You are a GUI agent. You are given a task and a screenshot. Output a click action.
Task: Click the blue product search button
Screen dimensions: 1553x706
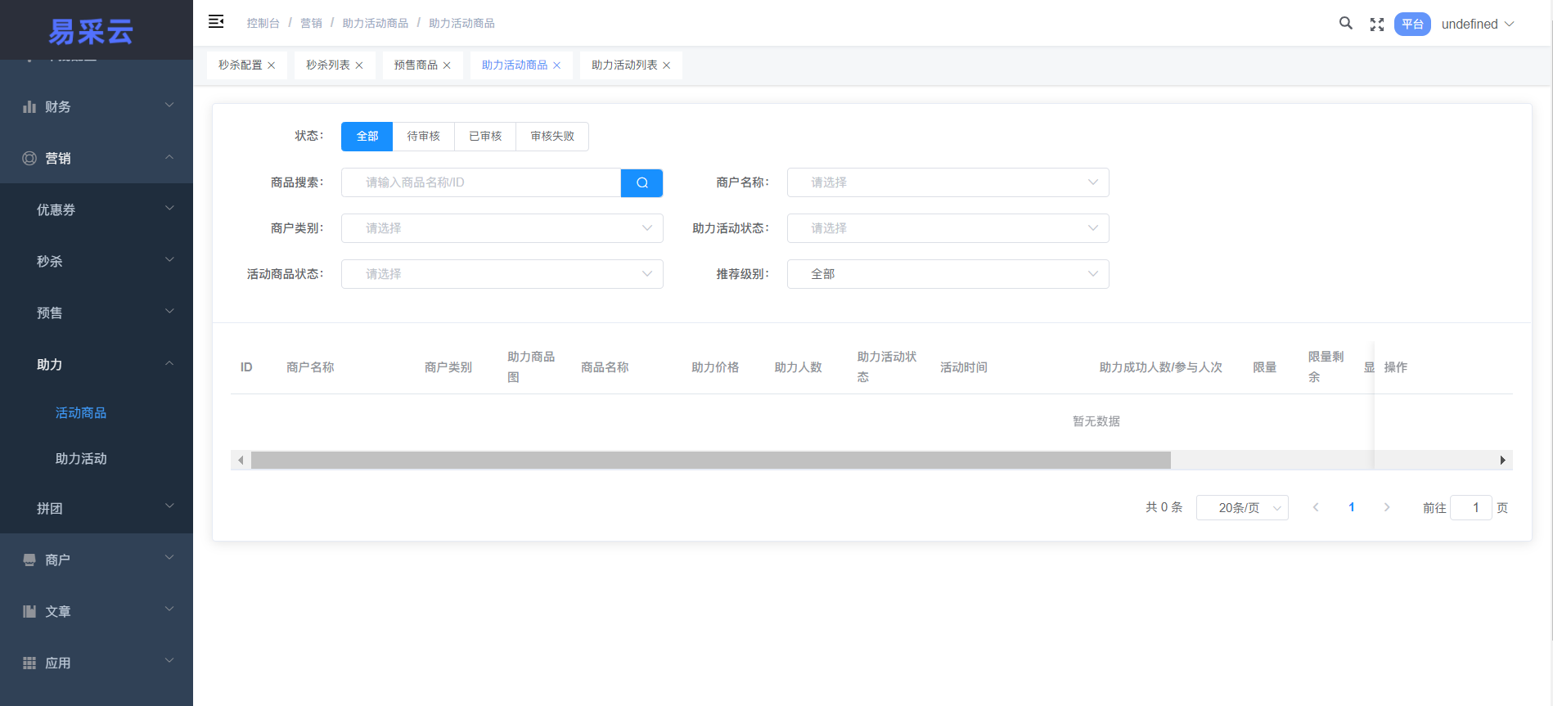642,182
